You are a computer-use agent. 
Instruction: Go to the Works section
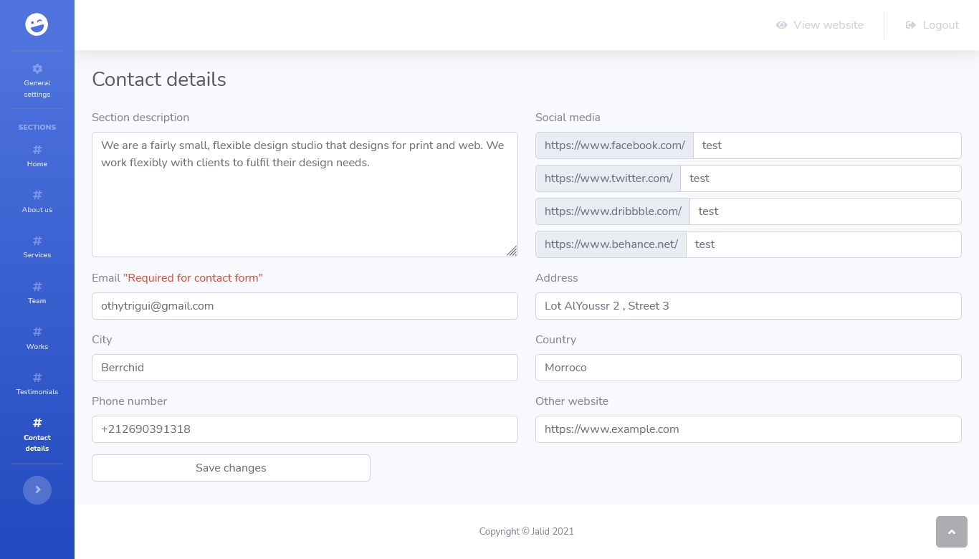click(37, 338)
